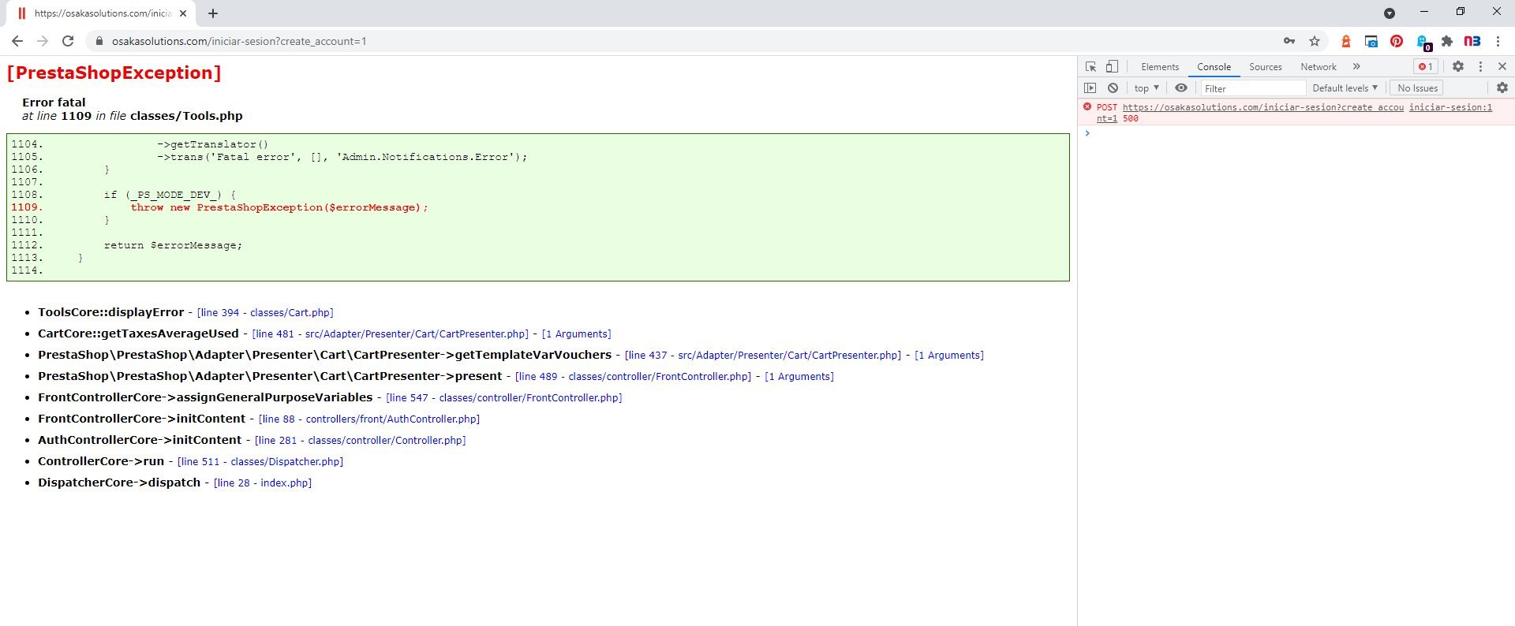Expand arguments for CartPresenter->getTemplateVarVouchers
This screenshot has width=1515, height=626.
949,356
